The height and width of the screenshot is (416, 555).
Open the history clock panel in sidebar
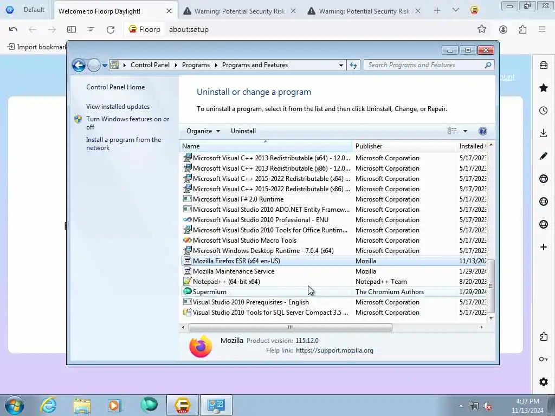pos(544,110)
